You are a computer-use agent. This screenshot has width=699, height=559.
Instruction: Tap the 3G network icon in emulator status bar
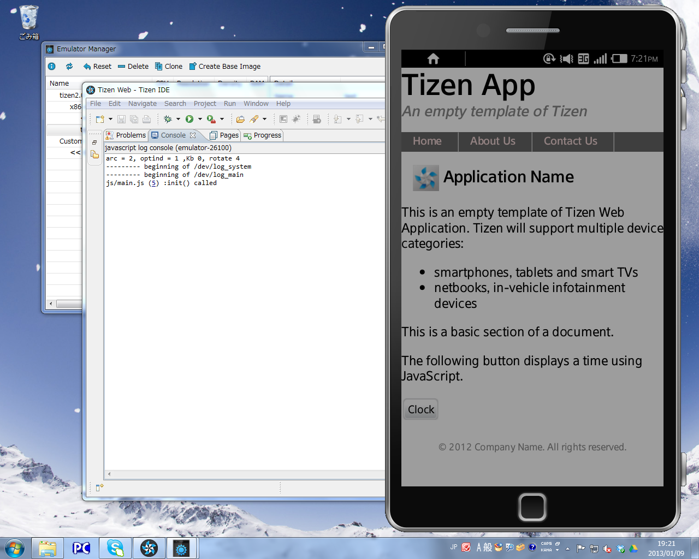pos(584,59)
